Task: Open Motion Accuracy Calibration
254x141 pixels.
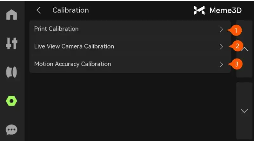Action: pyautogui.click(x=73, y=64)
